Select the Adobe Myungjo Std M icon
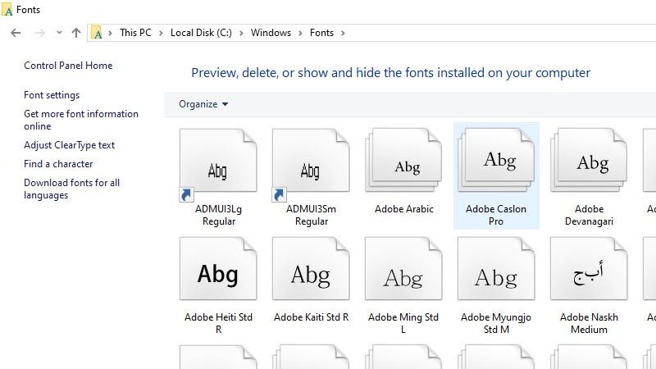656x369 pixels. 496,269
